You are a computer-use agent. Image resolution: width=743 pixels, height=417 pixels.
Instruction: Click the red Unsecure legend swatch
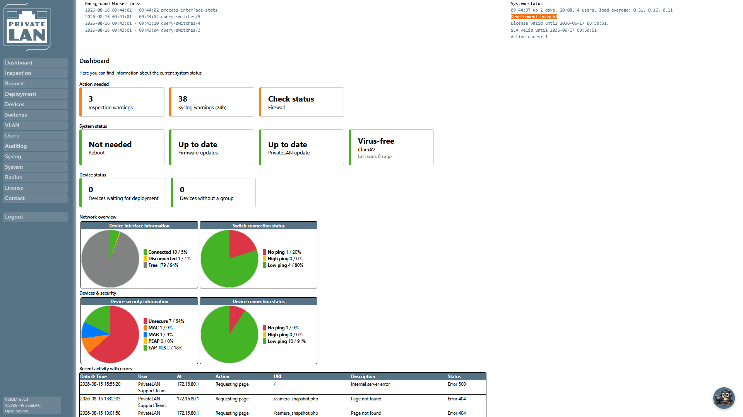point(146,321)
